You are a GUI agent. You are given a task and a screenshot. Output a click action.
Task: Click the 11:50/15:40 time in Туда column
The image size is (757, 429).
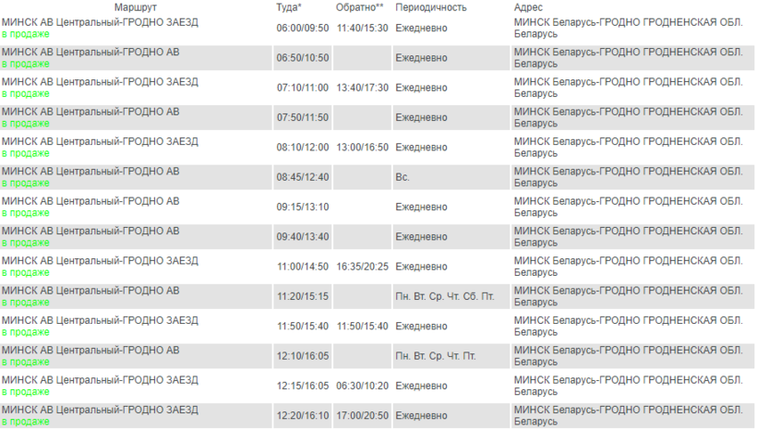[303, 327]
